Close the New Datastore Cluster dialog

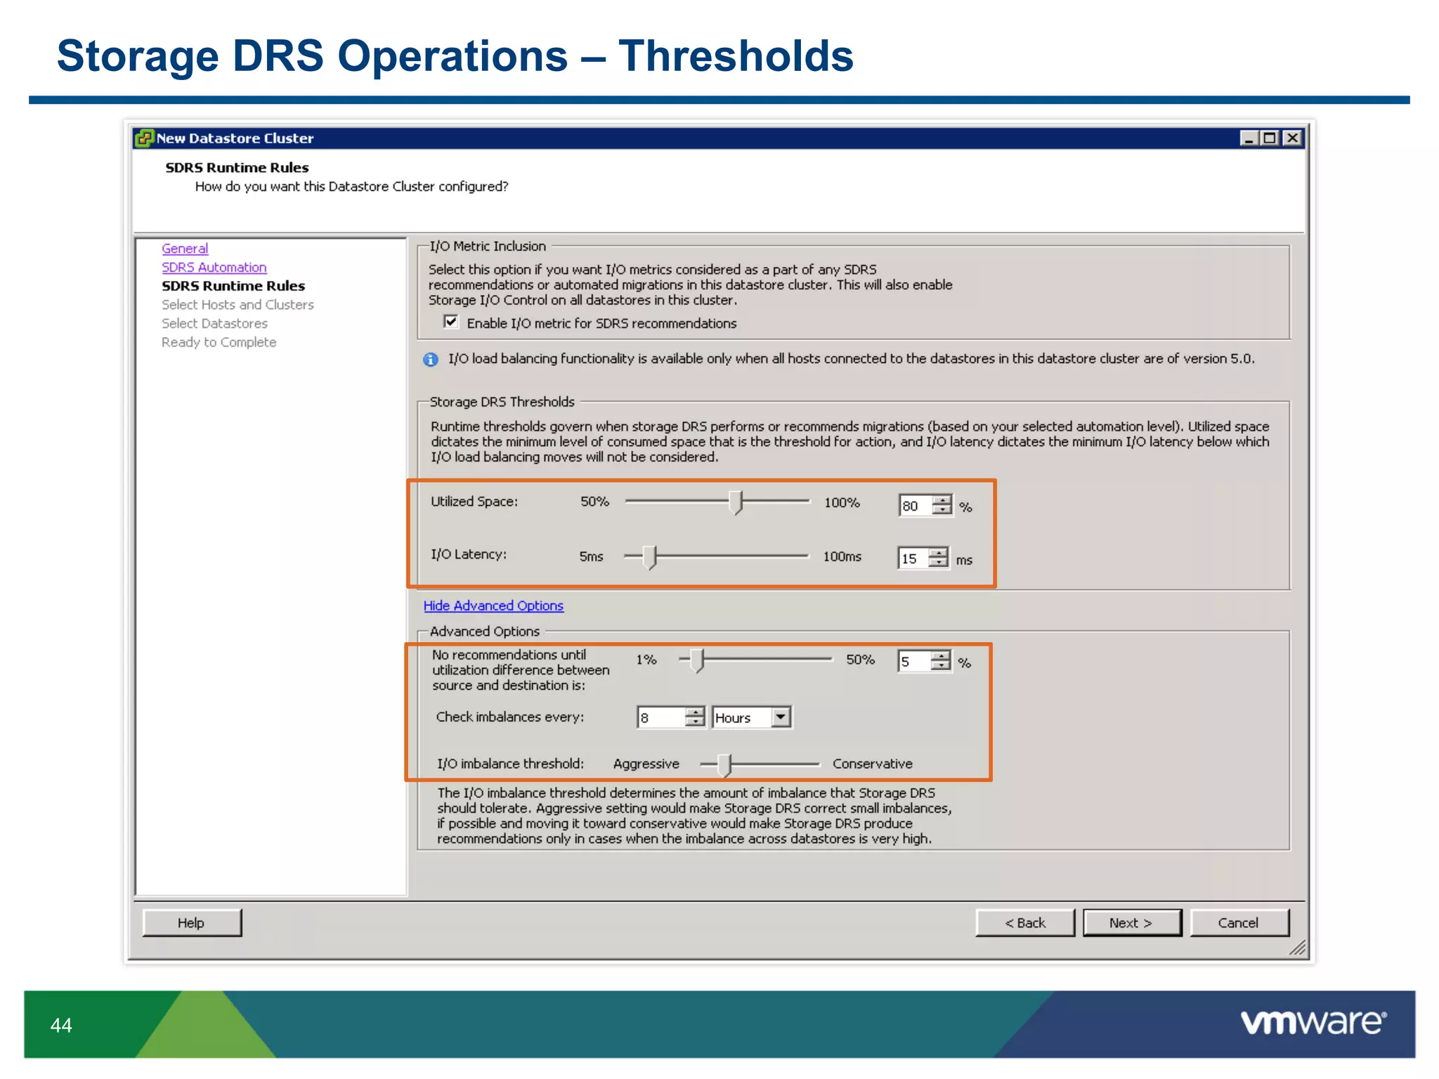coord(1292,138)
